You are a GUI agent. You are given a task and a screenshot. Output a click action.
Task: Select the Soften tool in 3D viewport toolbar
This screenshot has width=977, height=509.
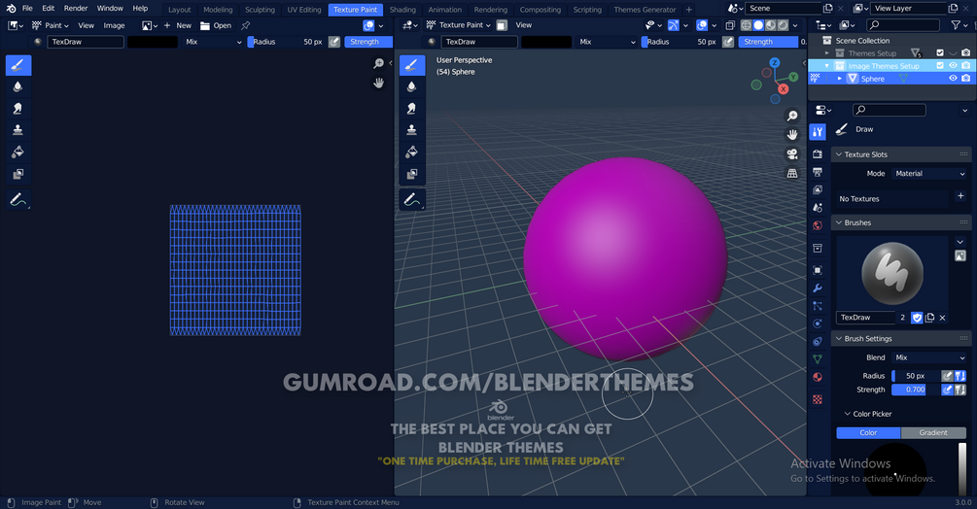coord(412,87)
